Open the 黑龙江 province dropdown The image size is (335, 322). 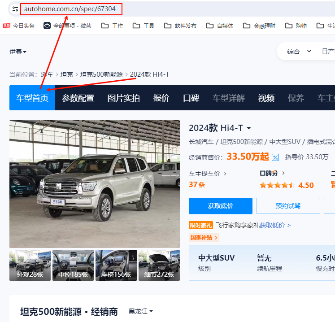point(140,311)
